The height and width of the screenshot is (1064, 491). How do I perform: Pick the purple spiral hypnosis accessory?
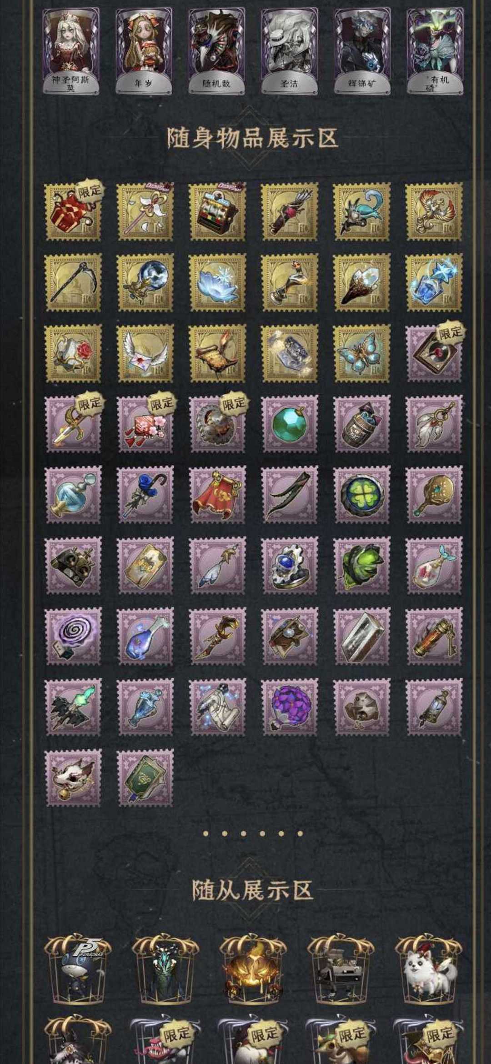click(x=73, y=636)
